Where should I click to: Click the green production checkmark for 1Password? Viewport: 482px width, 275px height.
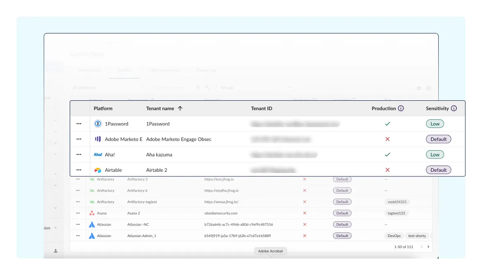(387, 123)
